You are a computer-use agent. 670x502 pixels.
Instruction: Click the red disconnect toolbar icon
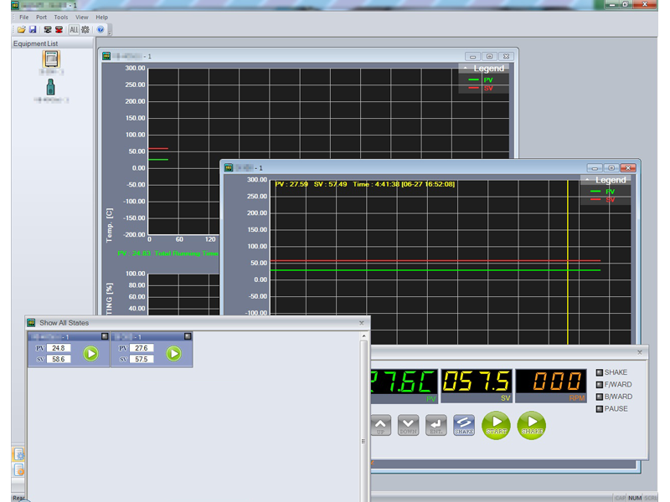pos(59,30)
